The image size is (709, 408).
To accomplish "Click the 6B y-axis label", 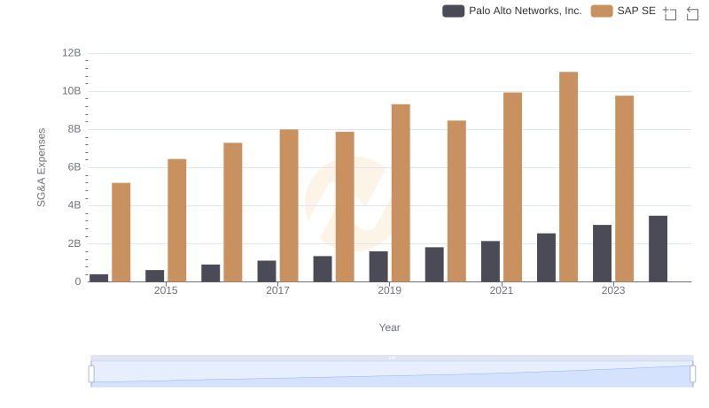I will [74, 167].
